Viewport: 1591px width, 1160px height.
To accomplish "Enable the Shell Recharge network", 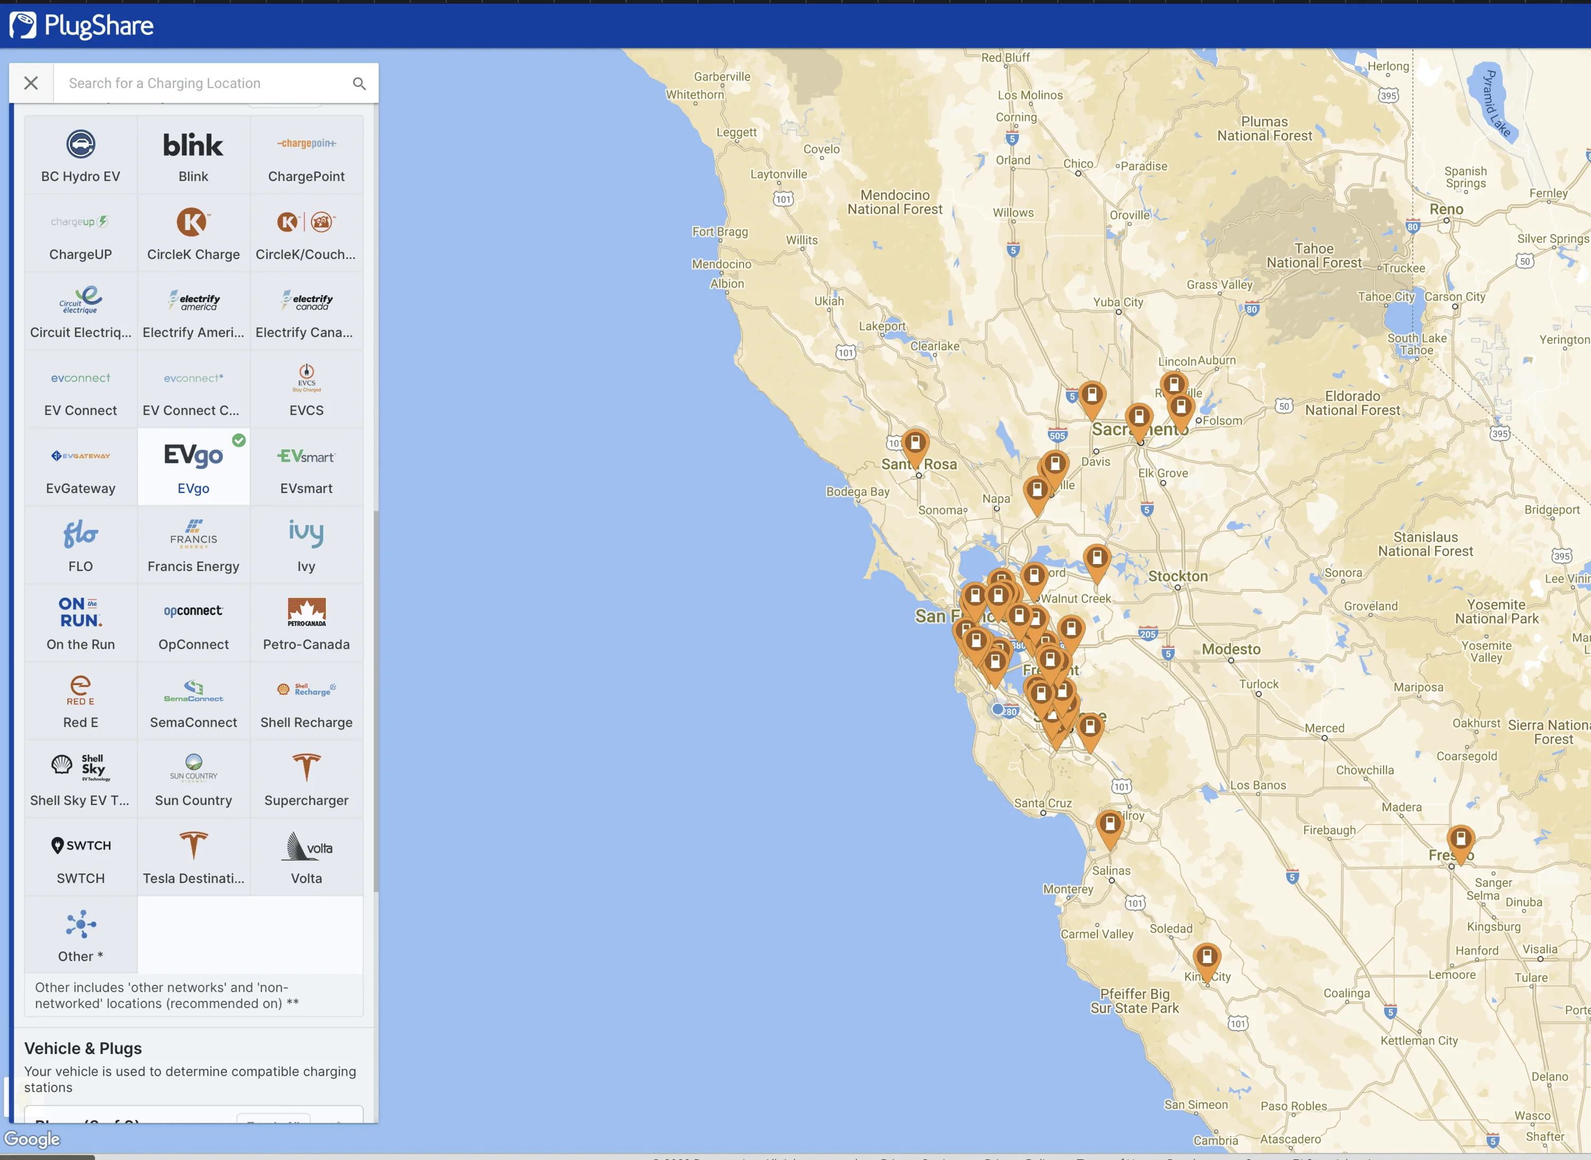I will [x=306, y=701].
